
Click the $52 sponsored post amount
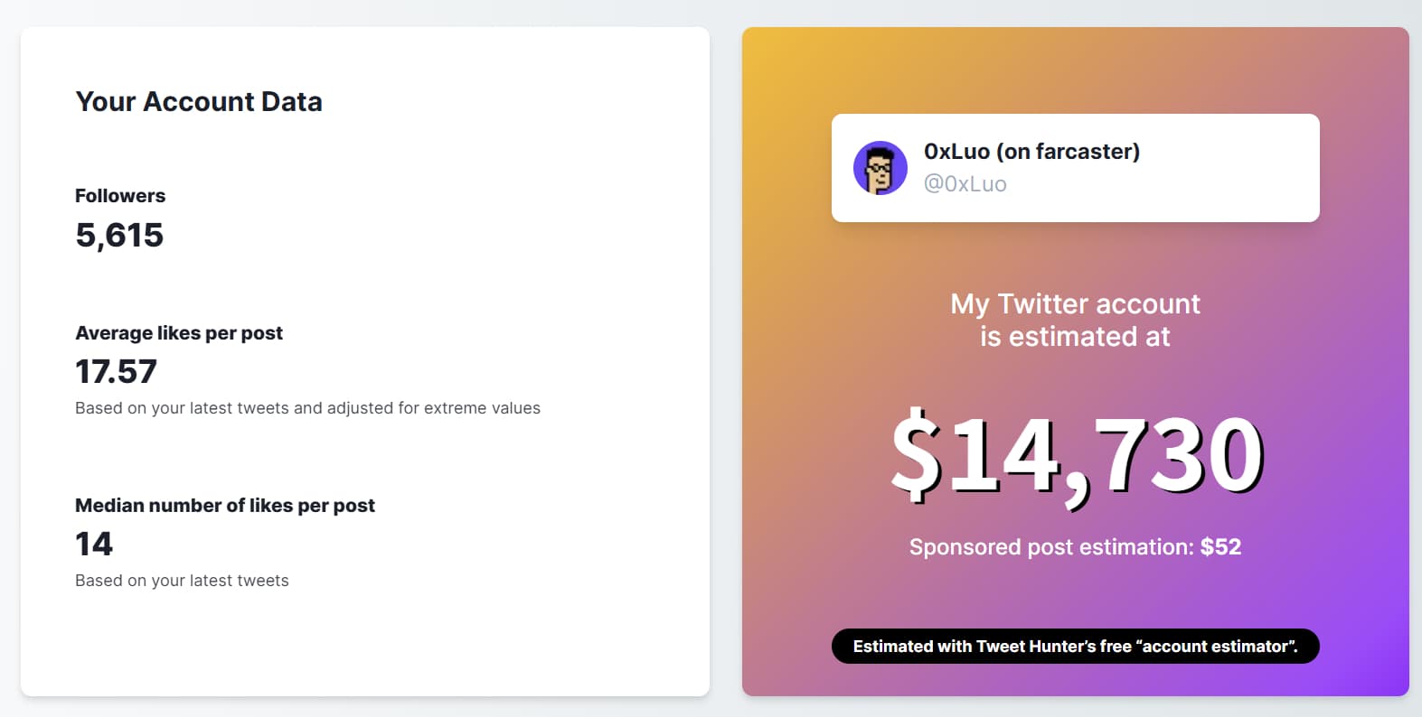(1220, 547)
